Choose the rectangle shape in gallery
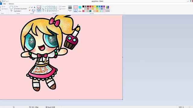The height and width of the screenshot is (108, 193). coord(50,7)
